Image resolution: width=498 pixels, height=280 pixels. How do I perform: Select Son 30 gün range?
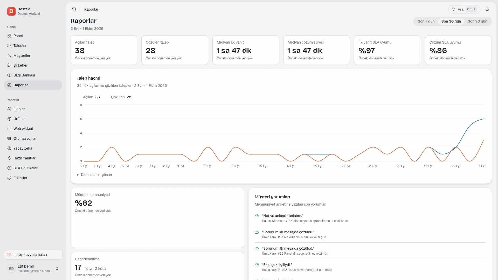(x=451, y=21)
